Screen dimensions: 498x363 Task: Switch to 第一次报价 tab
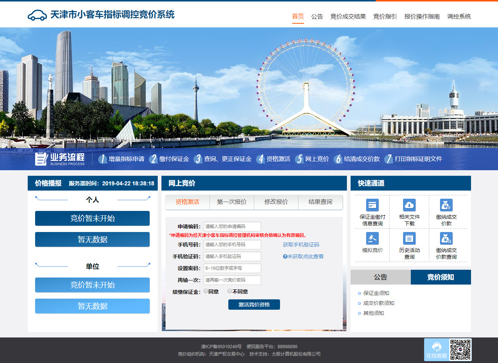coord(232,202)
